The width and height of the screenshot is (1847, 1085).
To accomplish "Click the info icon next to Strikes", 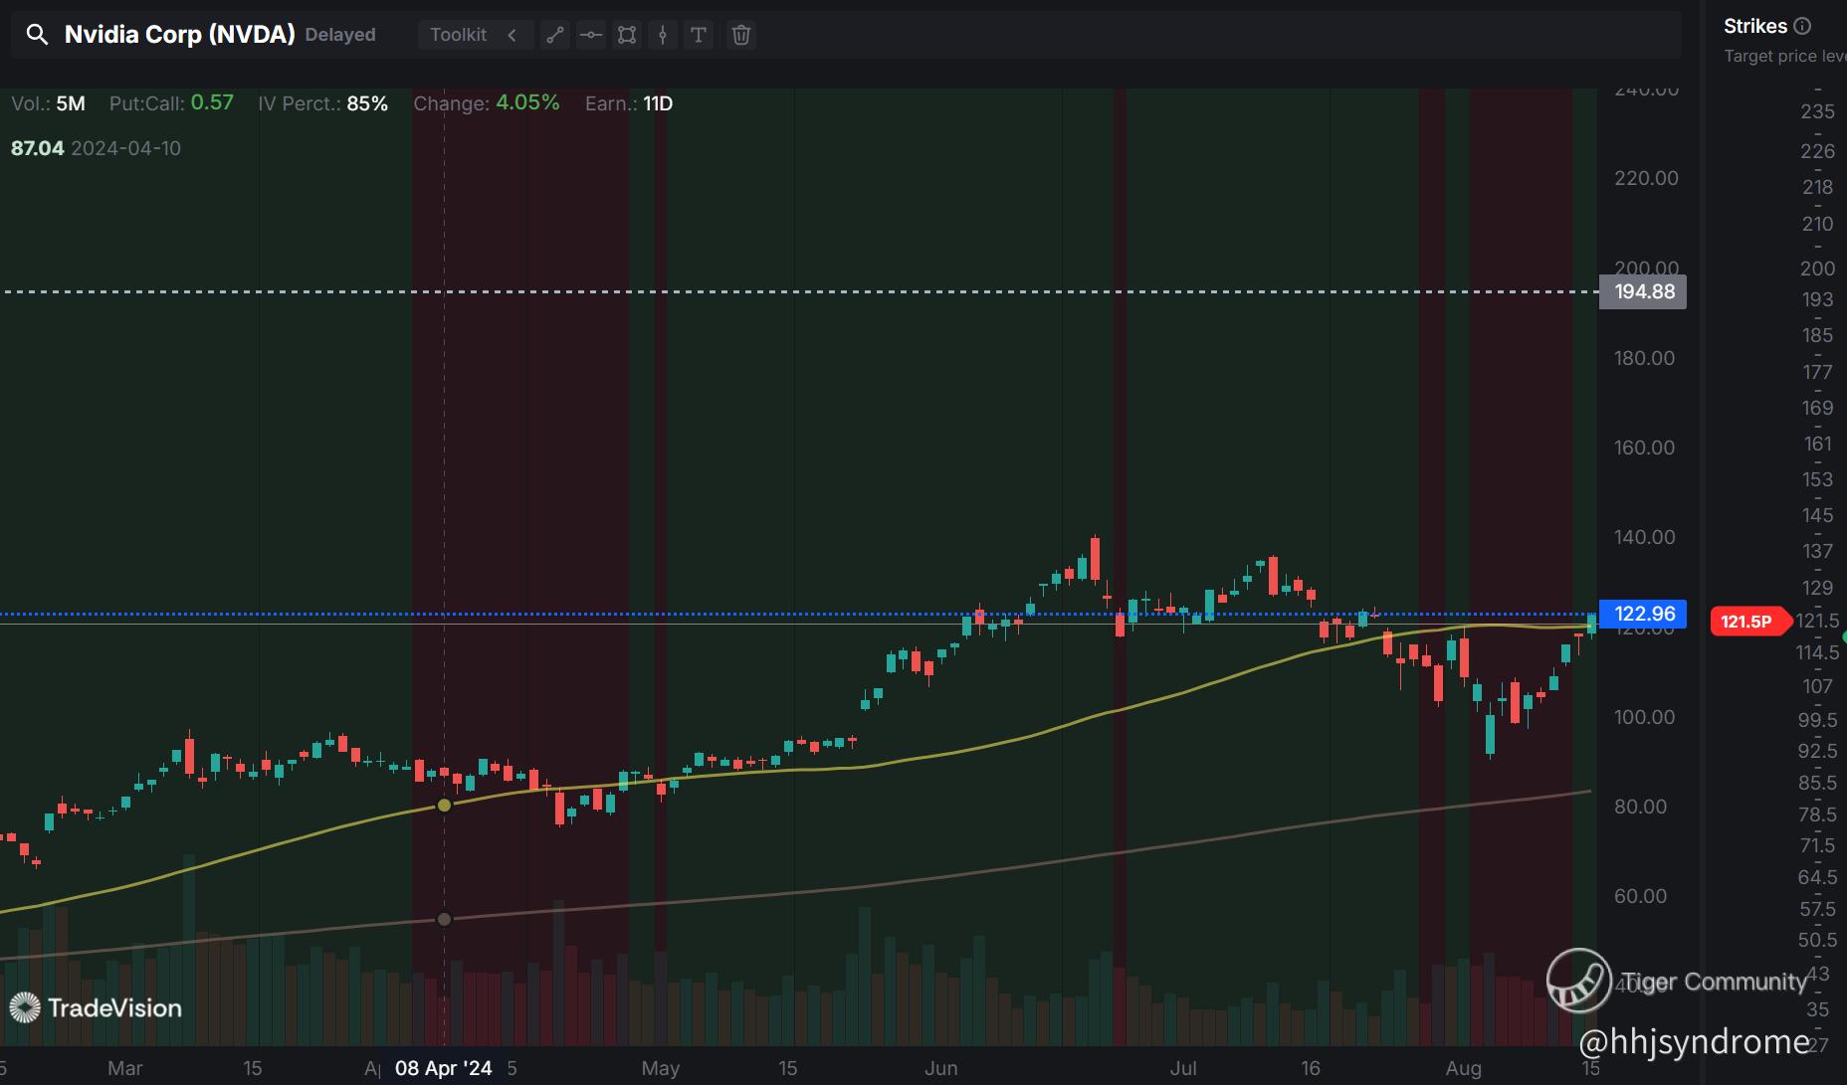I will click(x=1802, y=27).
